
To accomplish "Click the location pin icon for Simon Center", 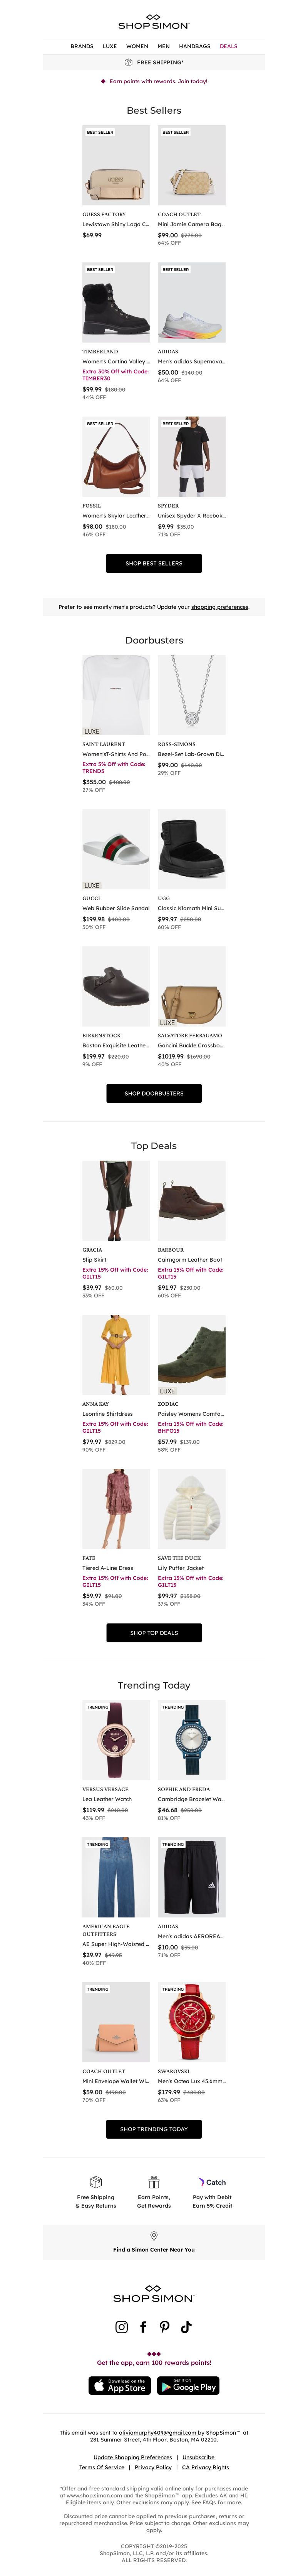I will click(154, 2236).
